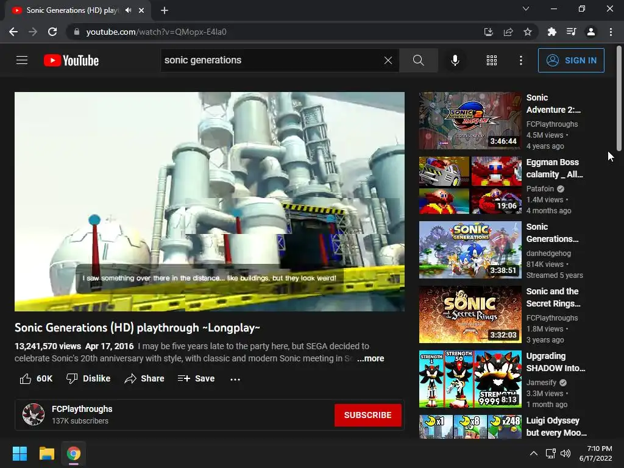Share the video using Share button
Image resolution: width=624 pixels, height=468 pixels.
(x=144, y=378)
